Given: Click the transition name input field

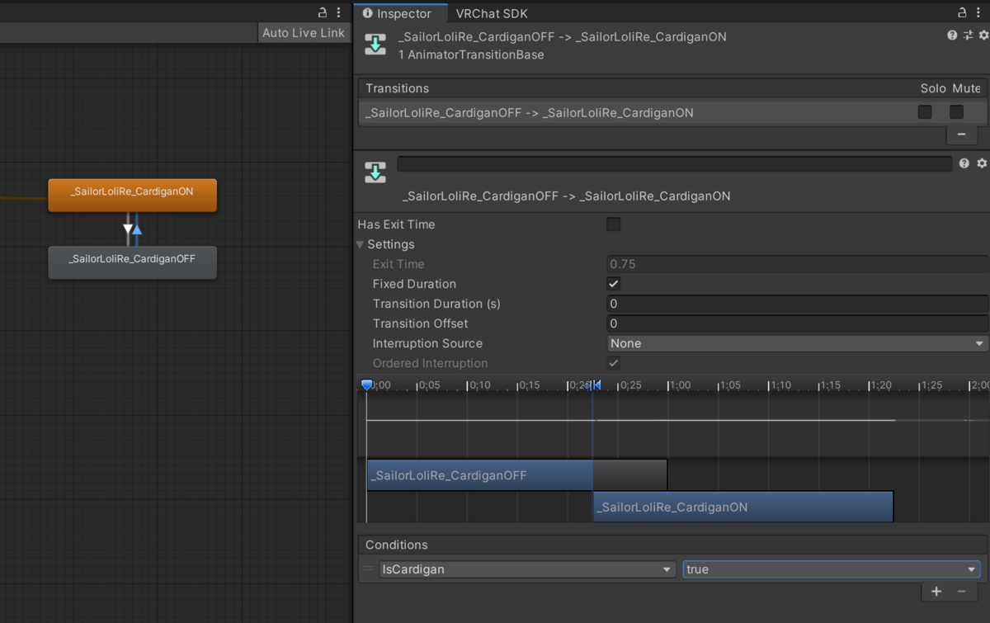Looking at the screenshot, I should point(675,163).
